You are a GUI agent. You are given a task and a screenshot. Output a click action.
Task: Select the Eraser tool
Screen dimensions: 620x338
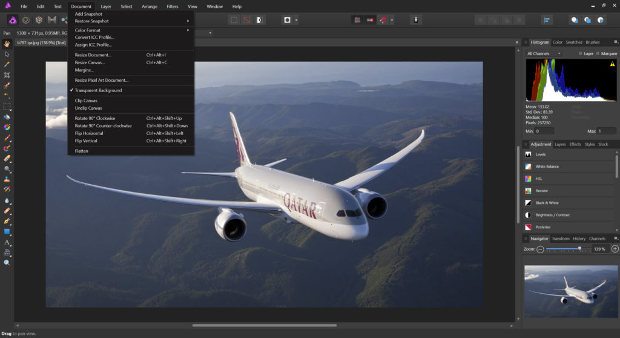click(7, 158)
